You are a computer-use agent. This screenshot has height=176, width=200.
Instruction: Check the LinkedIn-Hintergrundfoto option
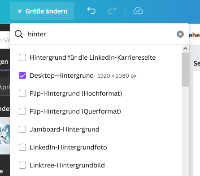click(22, 147)
